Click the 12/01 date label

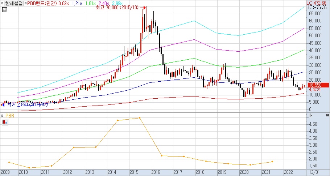(x=314, y=172)
